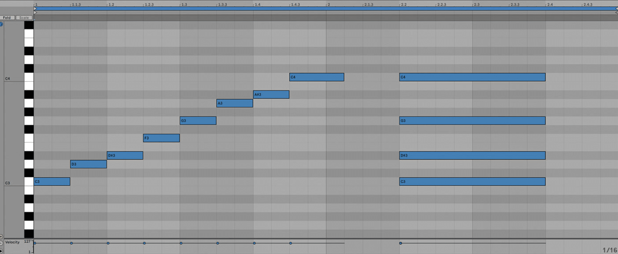Screen dimensions: 618x254
Task: Click the G3 white piano key
Action: [x=29, y=121]
